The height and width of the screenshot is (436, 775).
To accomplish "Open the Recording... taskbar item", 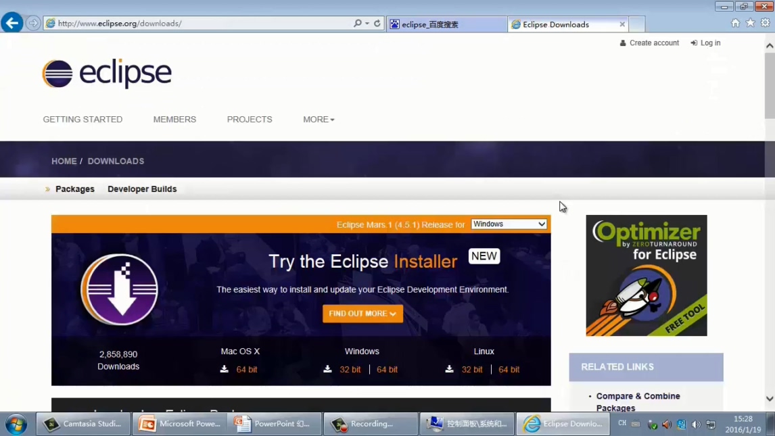I will (371, 424).
